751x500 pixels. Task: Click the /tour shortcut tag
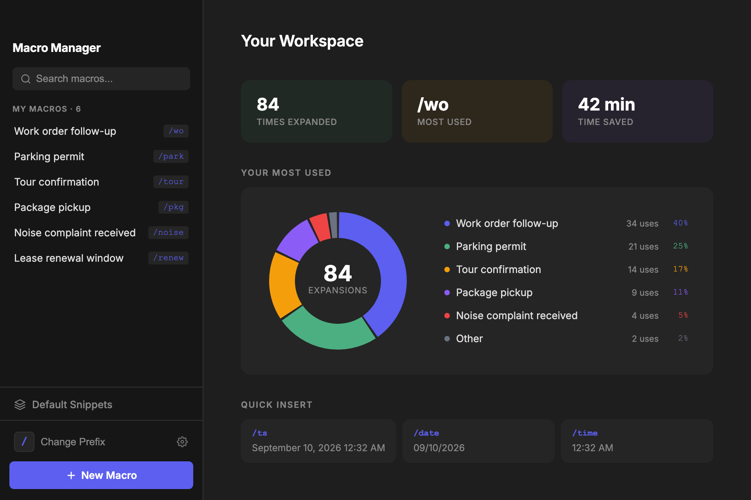(x=171, y=182)
